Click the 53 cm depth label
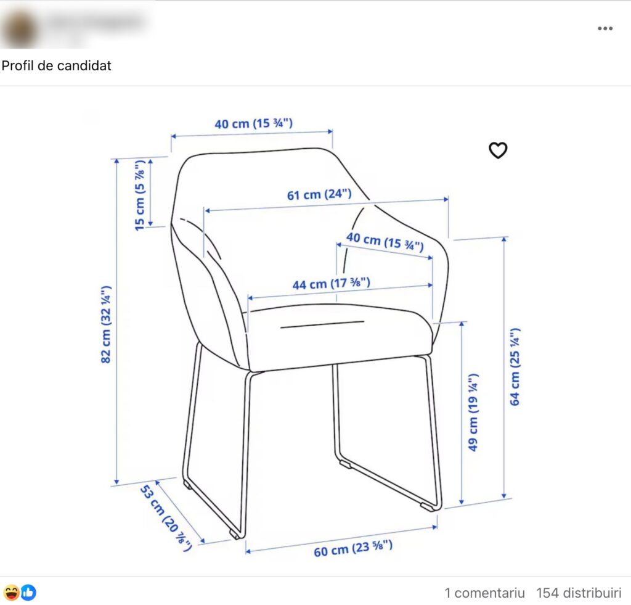 coord(165,517)
